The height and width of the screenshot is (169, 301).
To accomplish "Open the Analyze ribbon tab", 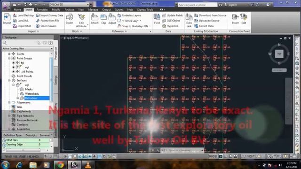I will click(69, 9).
